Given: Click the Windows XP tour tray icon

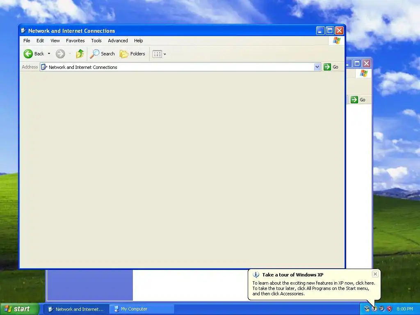Looking at the screenshot, I should (x=374, y=309).
